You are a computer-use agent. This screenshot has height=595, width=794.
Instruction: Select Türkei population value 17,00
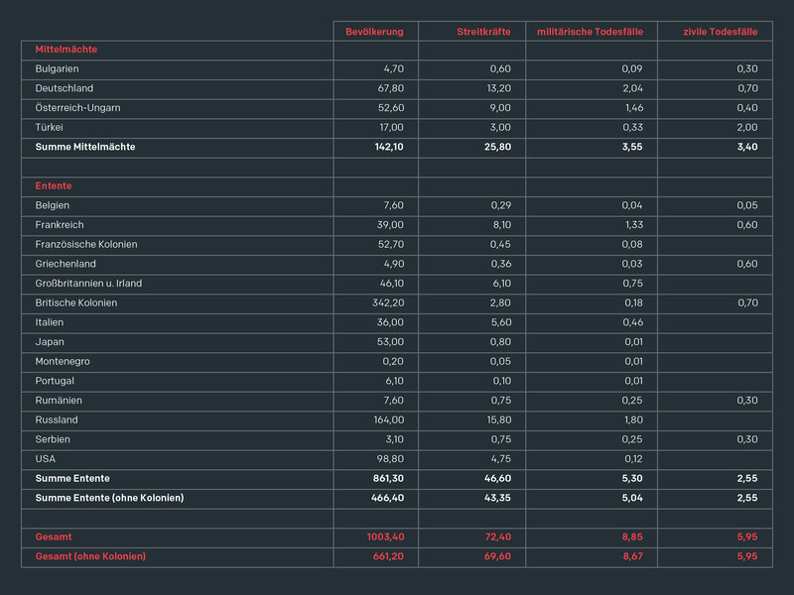[392, 128]
